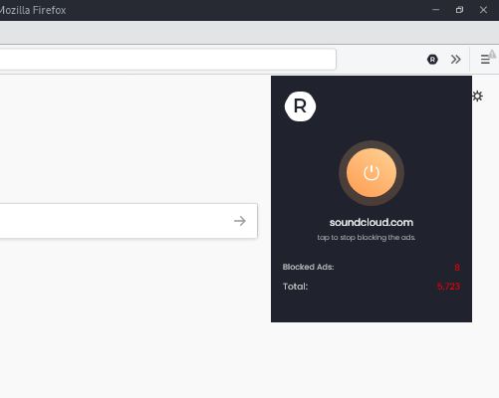Click the red total count 5,723

click(x=448, y=287)
